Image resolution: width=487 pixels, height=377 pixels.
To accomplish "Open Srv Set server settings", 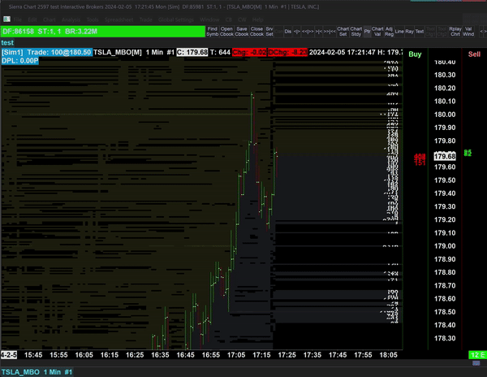I will 269,32.
